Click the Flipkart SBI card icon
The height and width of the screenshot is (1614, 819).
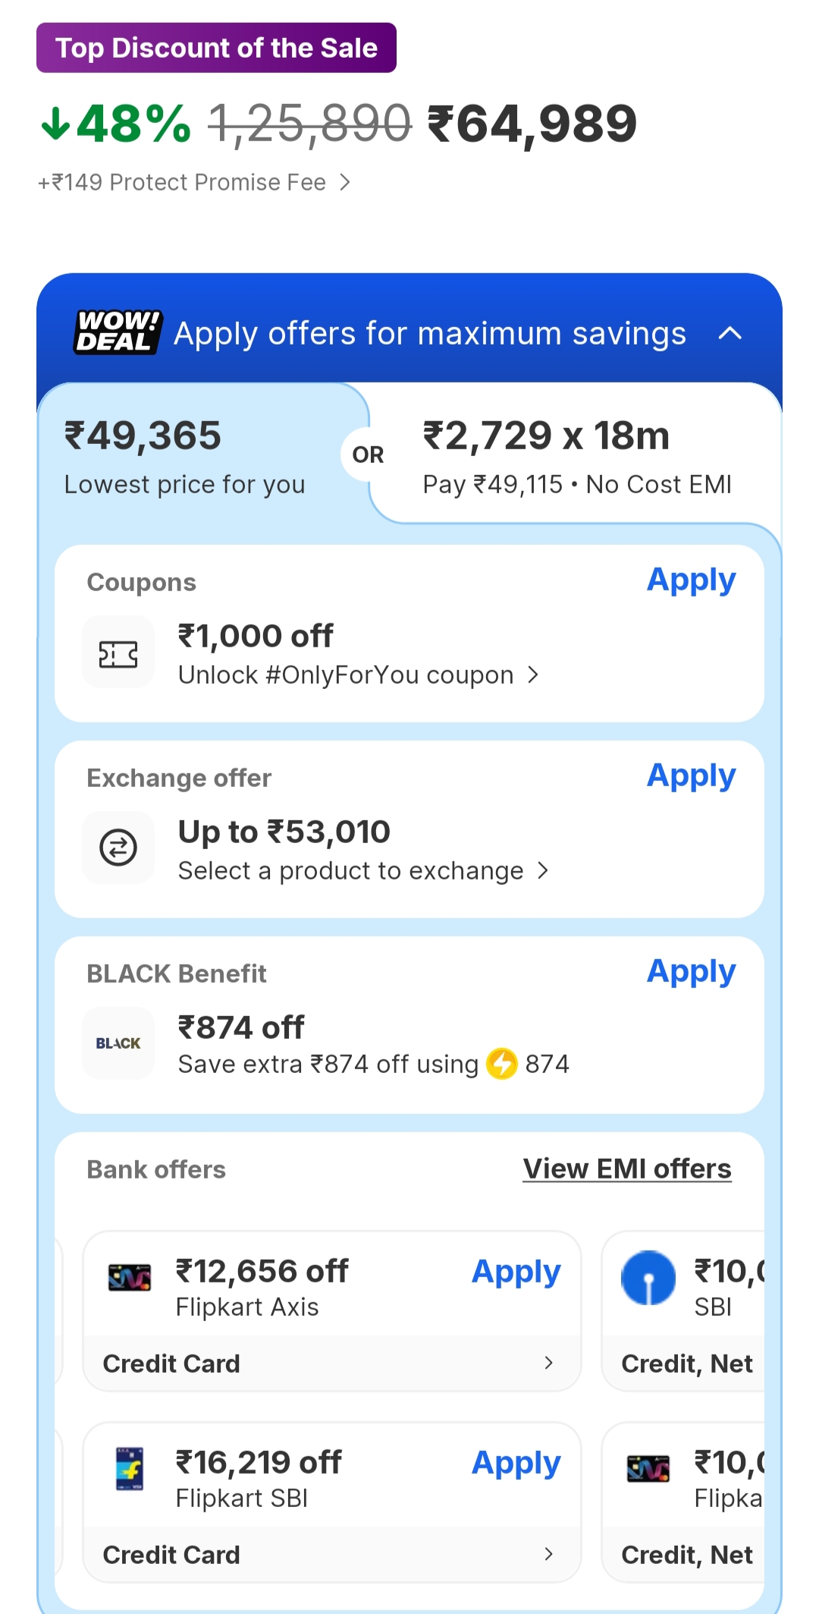(130, 1469)
